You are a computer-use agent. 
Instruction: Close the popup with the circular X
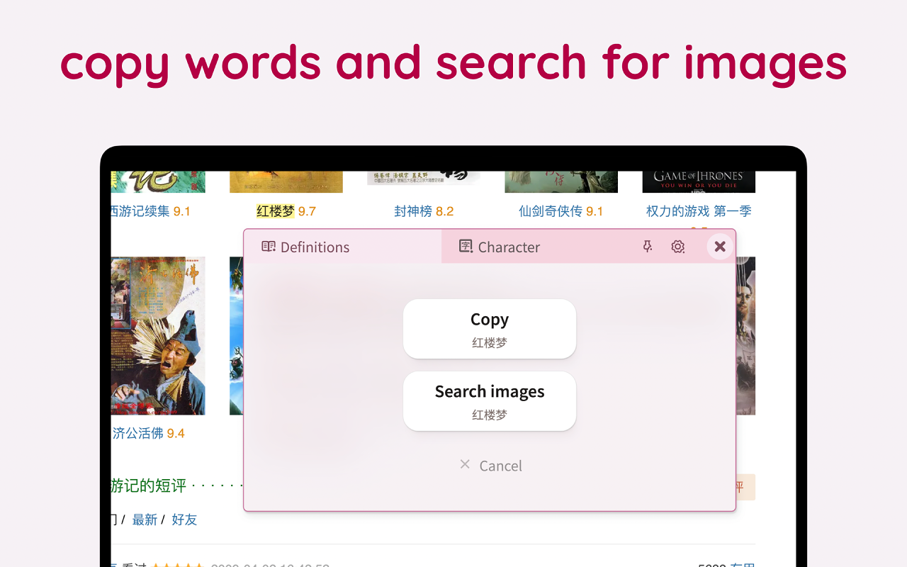coord(720,247)
